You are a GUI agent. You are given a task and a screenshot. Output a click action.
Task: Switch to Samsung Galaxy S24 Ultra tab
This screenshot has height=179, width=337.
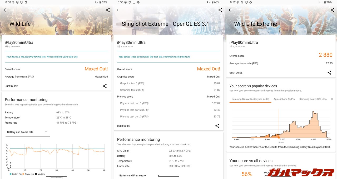tap(313, 99)
